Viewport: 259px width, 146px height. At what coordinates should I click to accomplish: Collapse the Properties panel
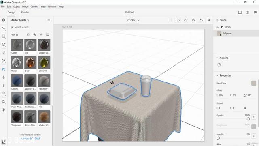(217, 75)
